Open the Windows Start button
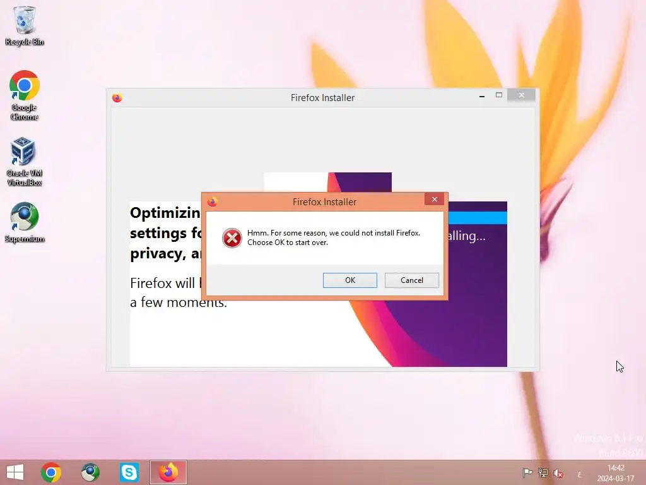The height and width of the screenshot is (485, 646). coord(15,472)
